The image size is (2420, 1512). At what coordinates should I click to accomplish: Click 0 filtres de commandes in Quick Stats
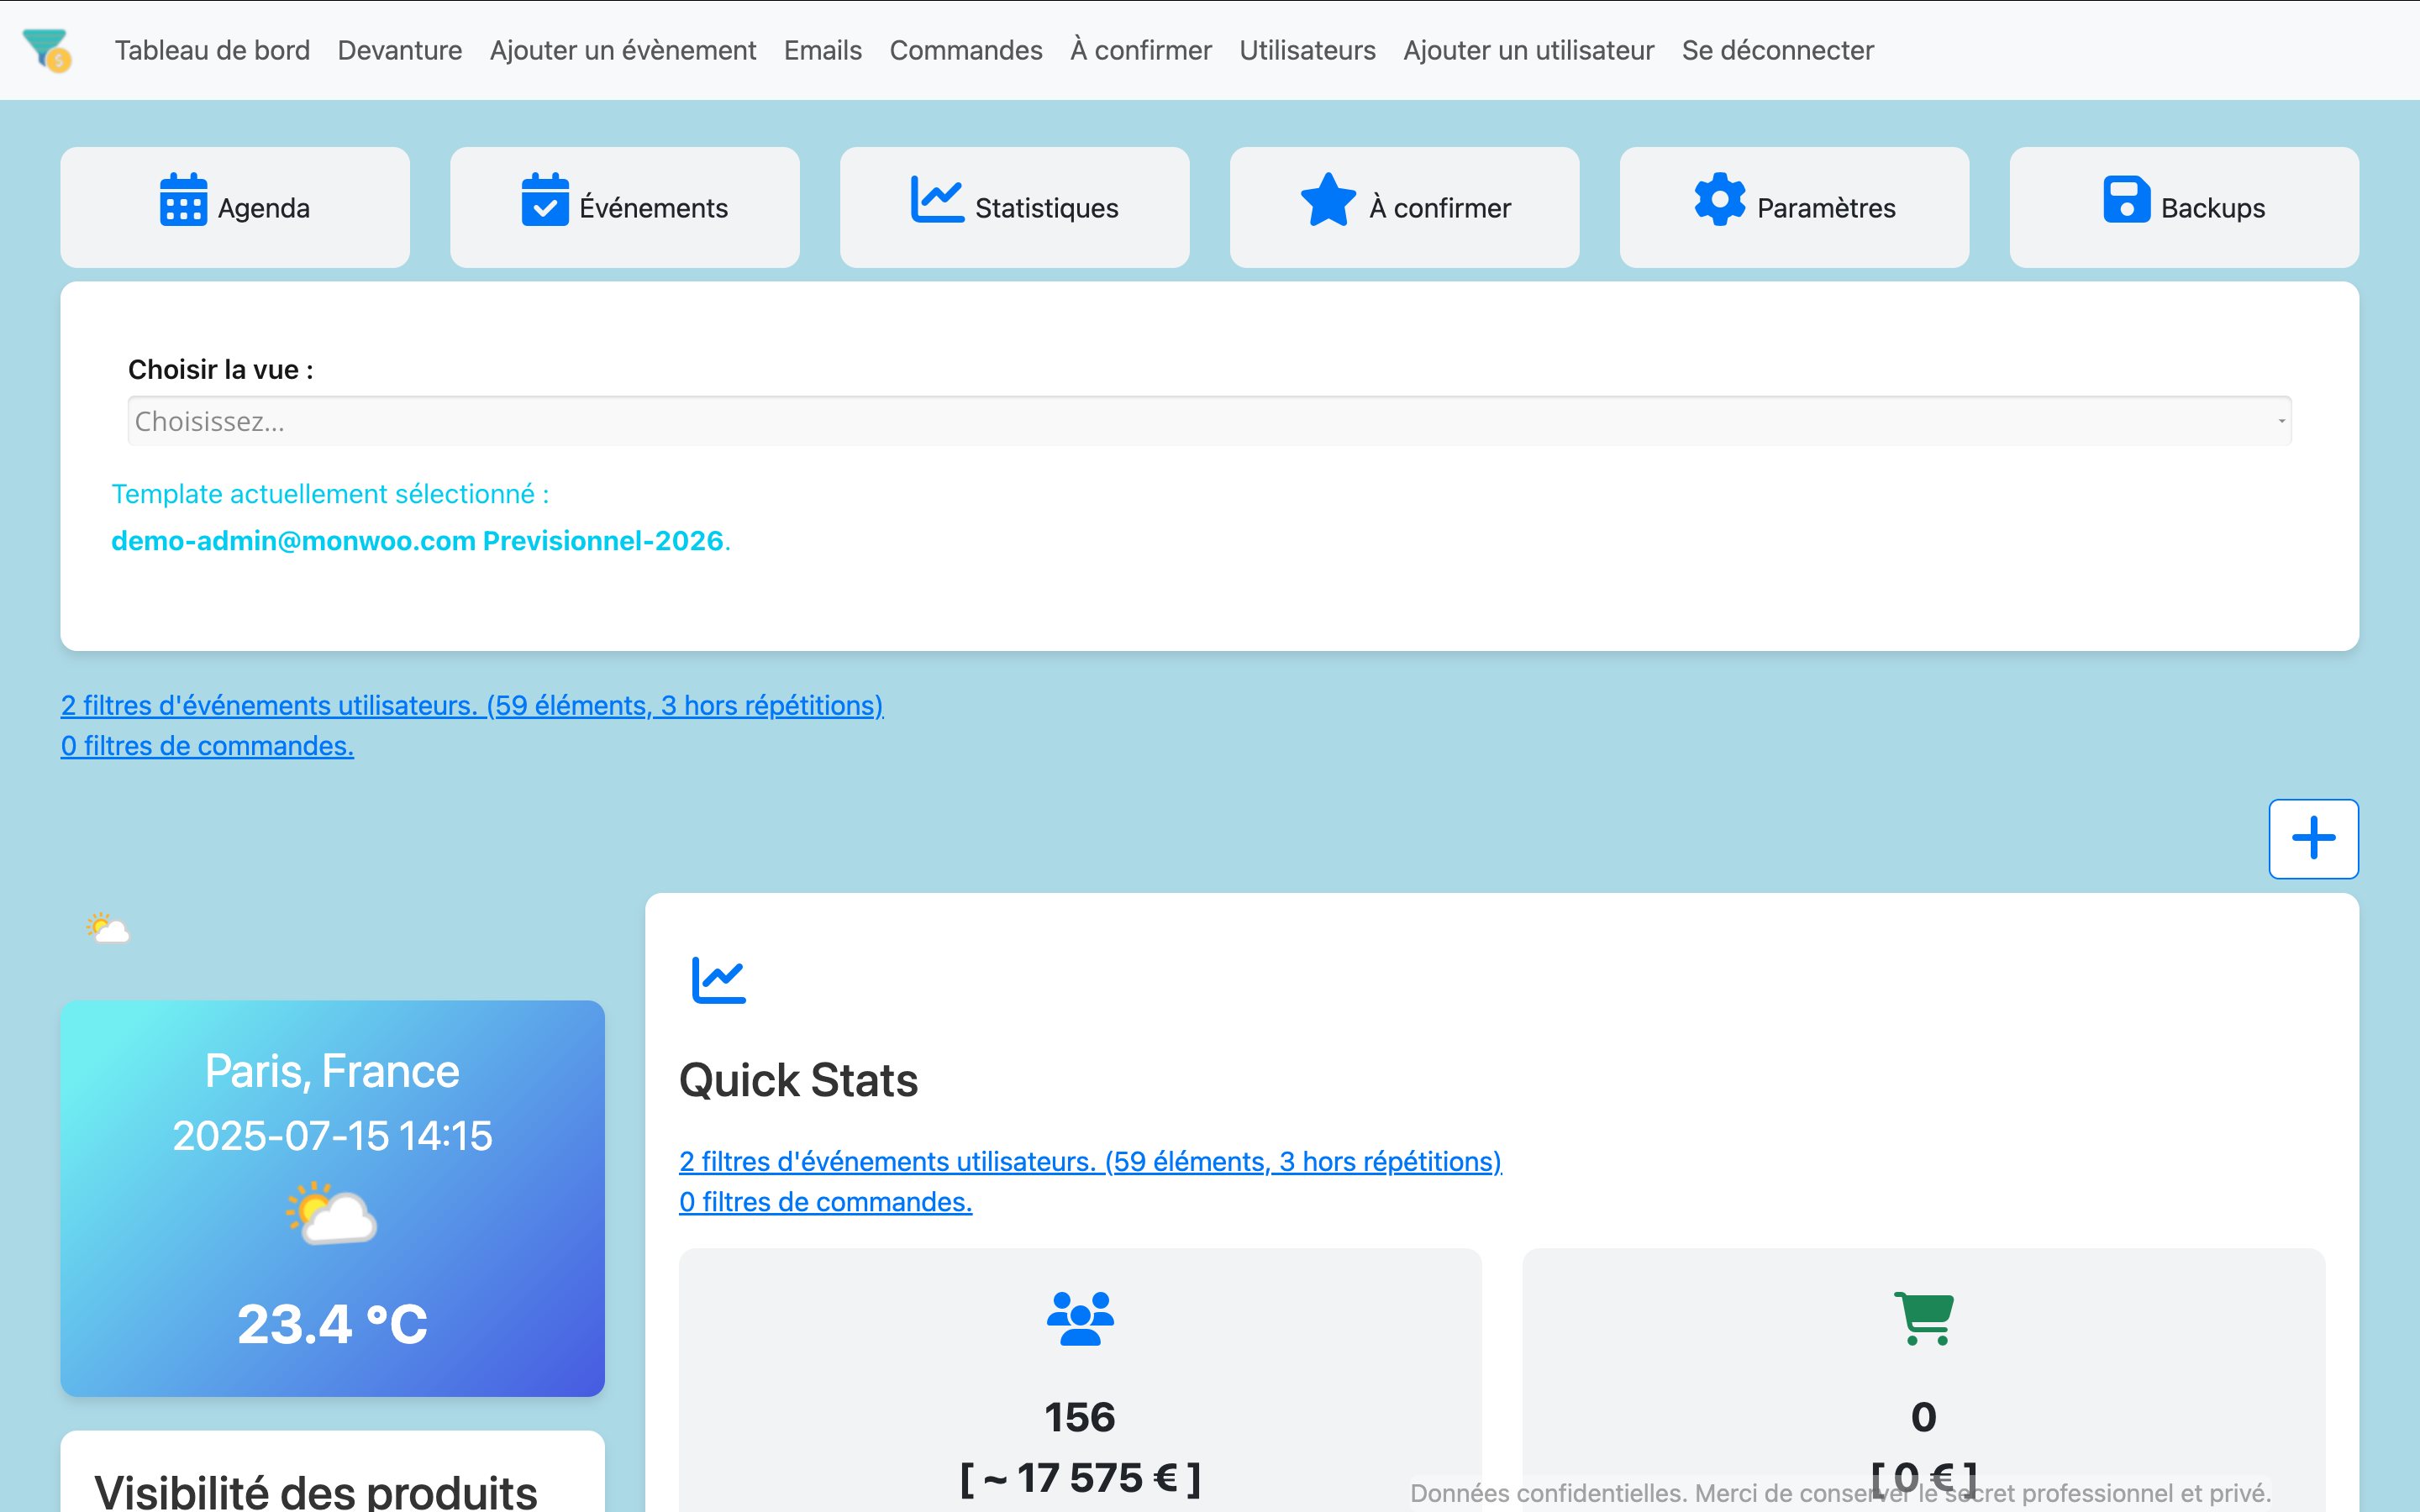pyautogui.click(x=825, y=1201)
